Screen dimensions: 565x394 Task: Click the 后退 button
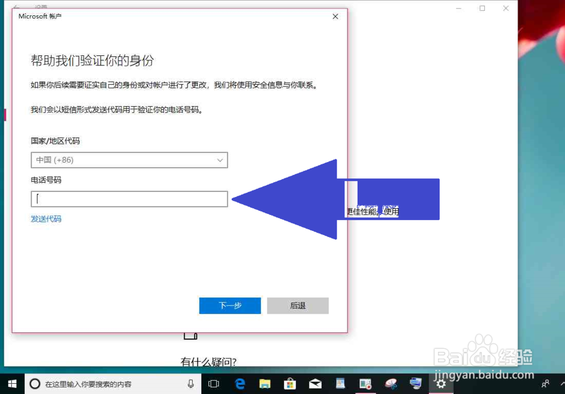pyautogui.click(x=298, y=305)
